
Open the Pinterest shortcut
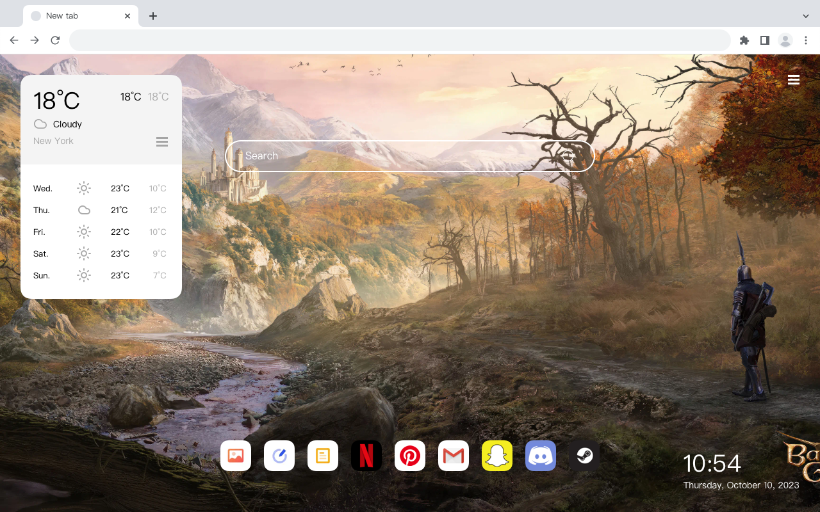point(410,456)
